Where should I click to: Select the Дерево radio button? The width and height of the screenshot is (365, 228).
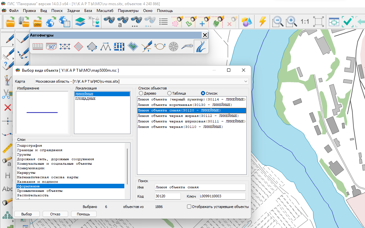click(141, 93)
